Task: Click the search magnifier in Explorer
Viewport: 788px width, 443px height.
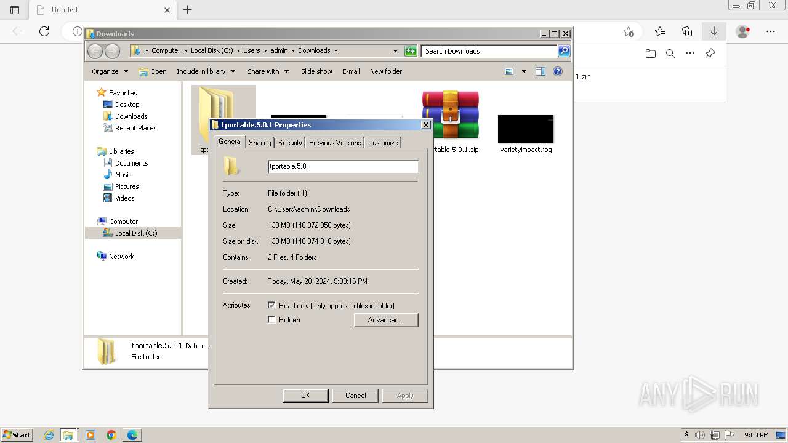Action: pos(564,51)
